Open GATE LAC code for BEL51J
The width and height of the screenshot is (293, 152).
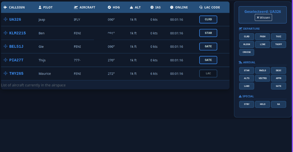(x=208, y=46)
